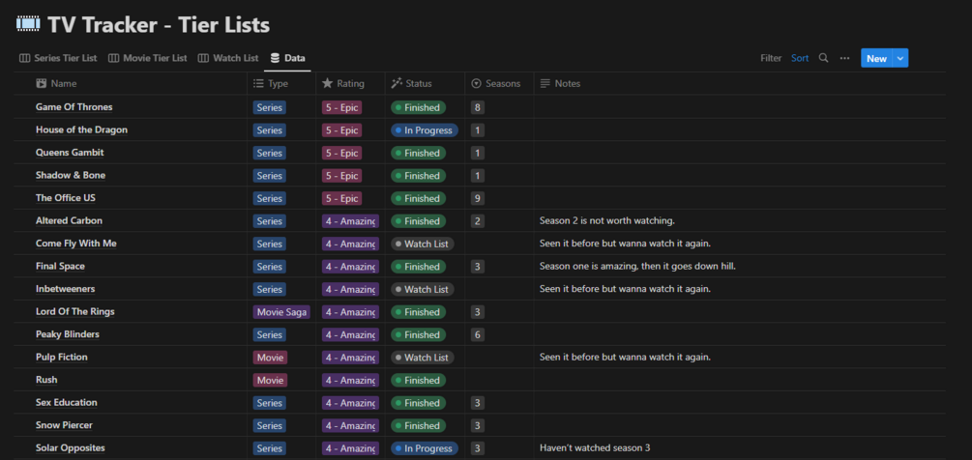Open the Solar Opposites entry
Image resolution: width=972 pixels, height=460 pixels.
click(x=70, y=447)
